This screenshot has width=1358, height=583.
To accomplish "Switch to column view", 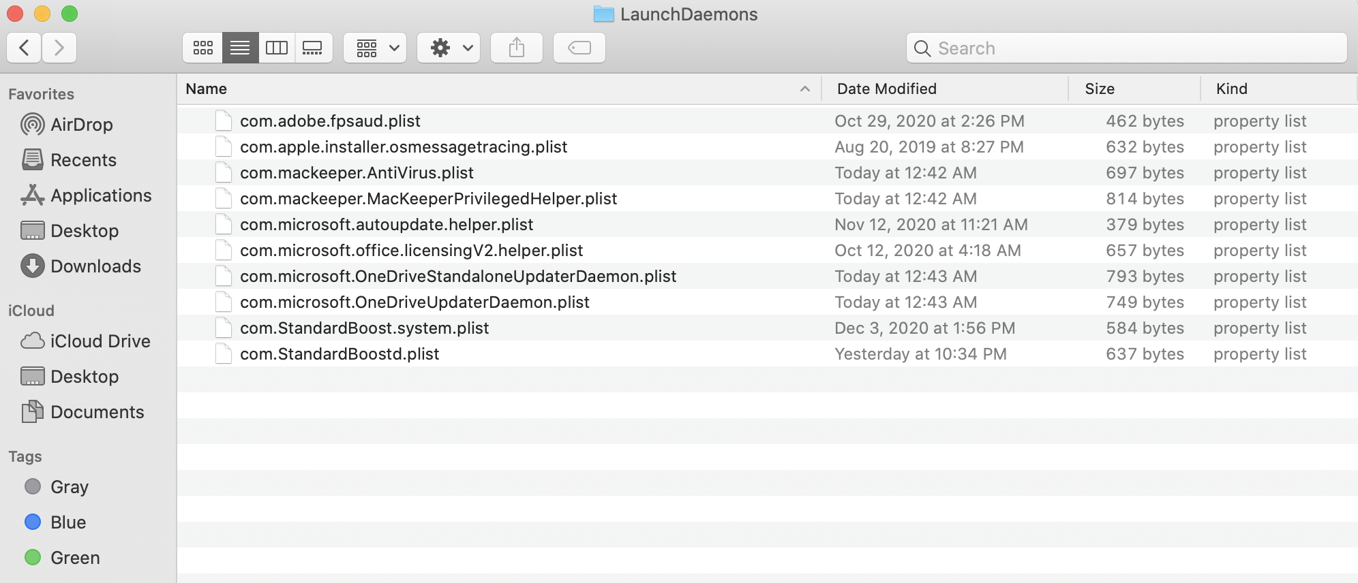I will [277, 48].
